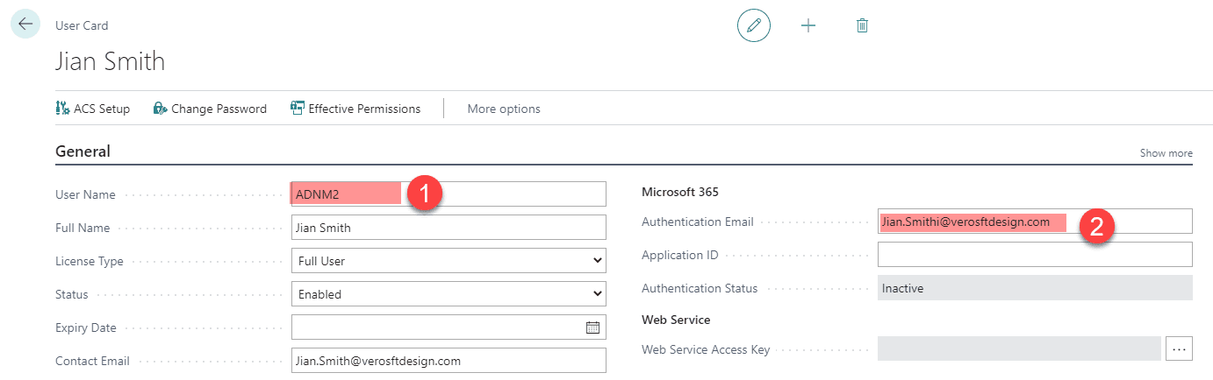This screenshot has height=380, width=1213.
Task: Open ACS Setup action
Action: point(92,109)
